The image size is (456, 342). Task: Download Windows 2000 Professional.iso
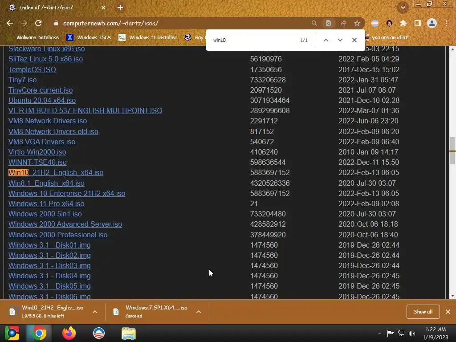[x=58, y=235]
